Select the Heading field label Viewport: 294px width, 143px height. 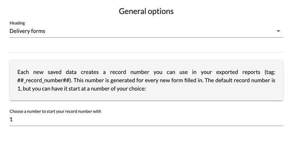[x=17, y=23]
